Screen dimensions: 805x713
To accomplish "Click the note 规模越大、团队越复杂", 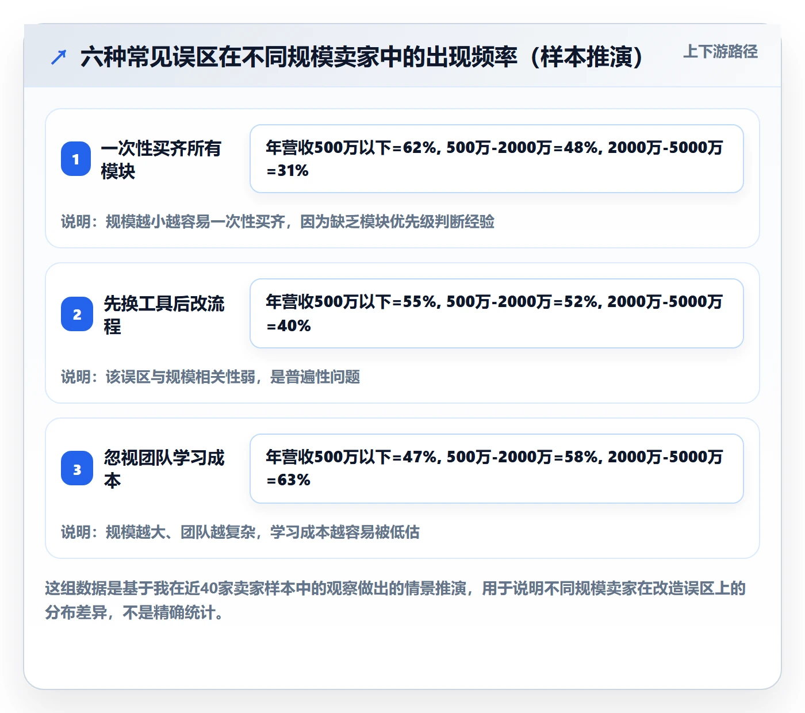I will [x=240, y=532].
